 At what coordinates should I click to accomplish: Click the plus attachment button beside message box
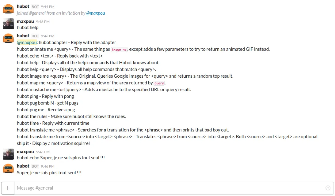point(8,188)
